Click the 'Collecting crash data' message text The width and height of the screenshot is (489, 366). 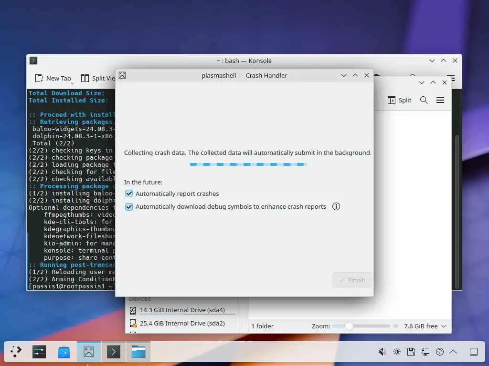(x=248, y=153)
